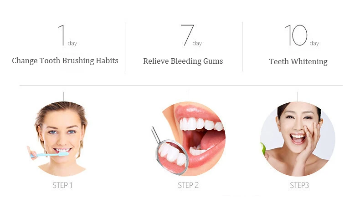Click the green apple at photo edge
360x218 pixels.
[263, 149]
